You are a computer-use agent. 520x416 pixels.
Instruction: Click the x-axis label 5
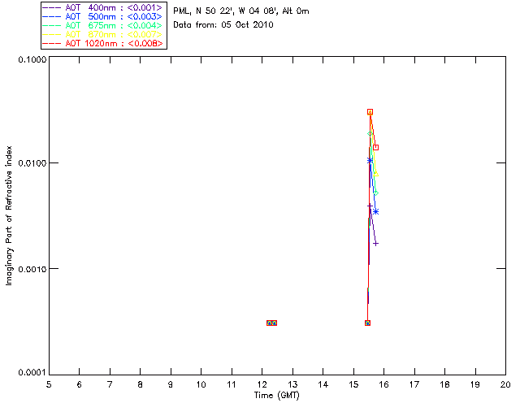click(49, 384)
